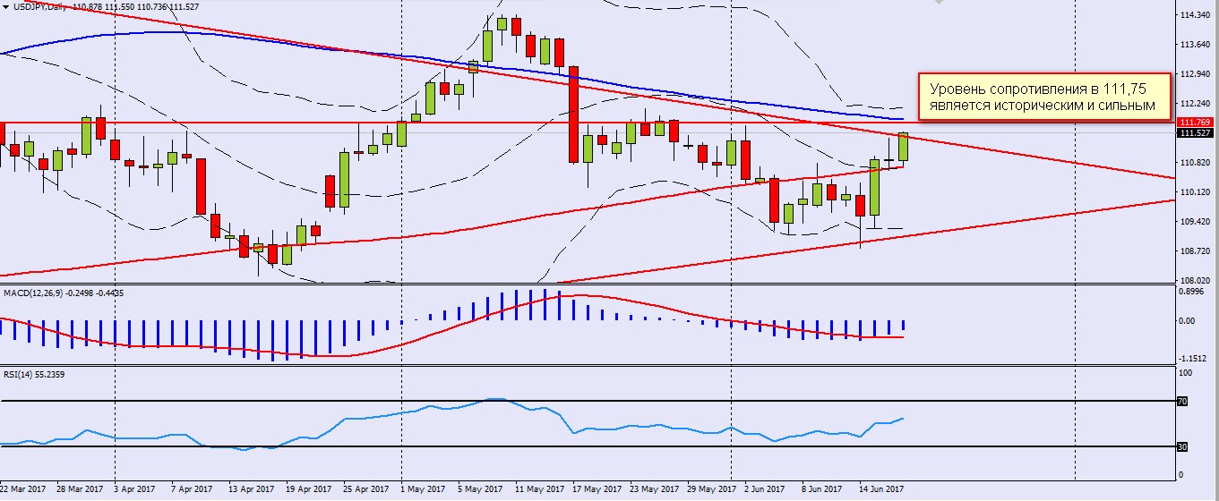Screen dimensions: 1219x501
Task: Click the 0.00 level on MACD scale
Action: pyautogui.click(x=1189, y=320)
